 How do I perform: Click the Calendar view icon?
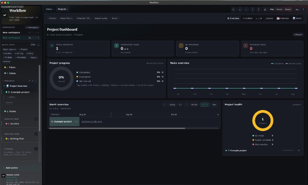(278, 18)
